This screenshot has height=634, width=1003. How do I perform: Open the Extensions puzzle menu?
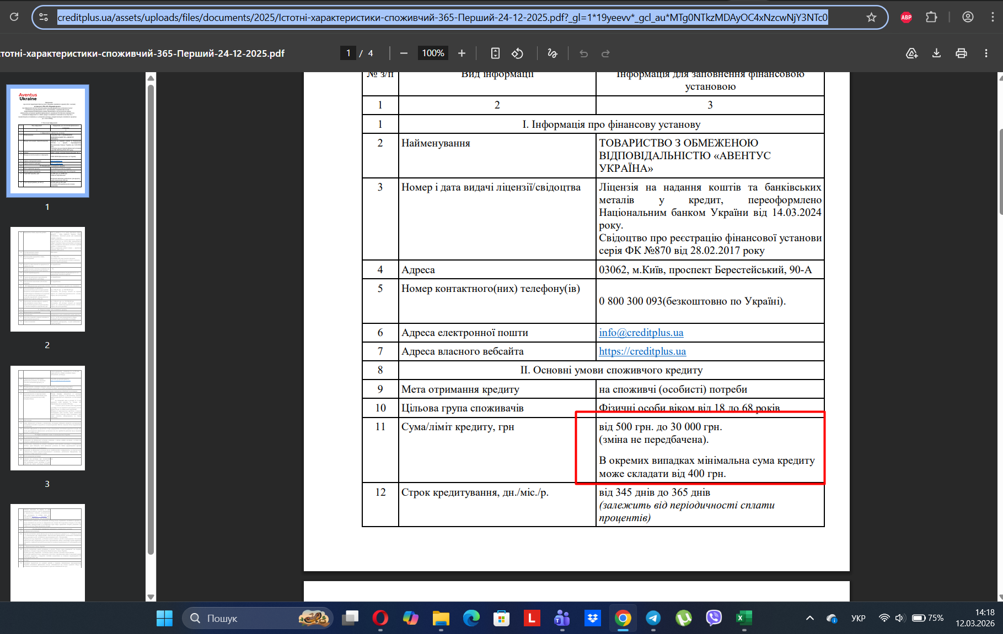tap(931, 17)
